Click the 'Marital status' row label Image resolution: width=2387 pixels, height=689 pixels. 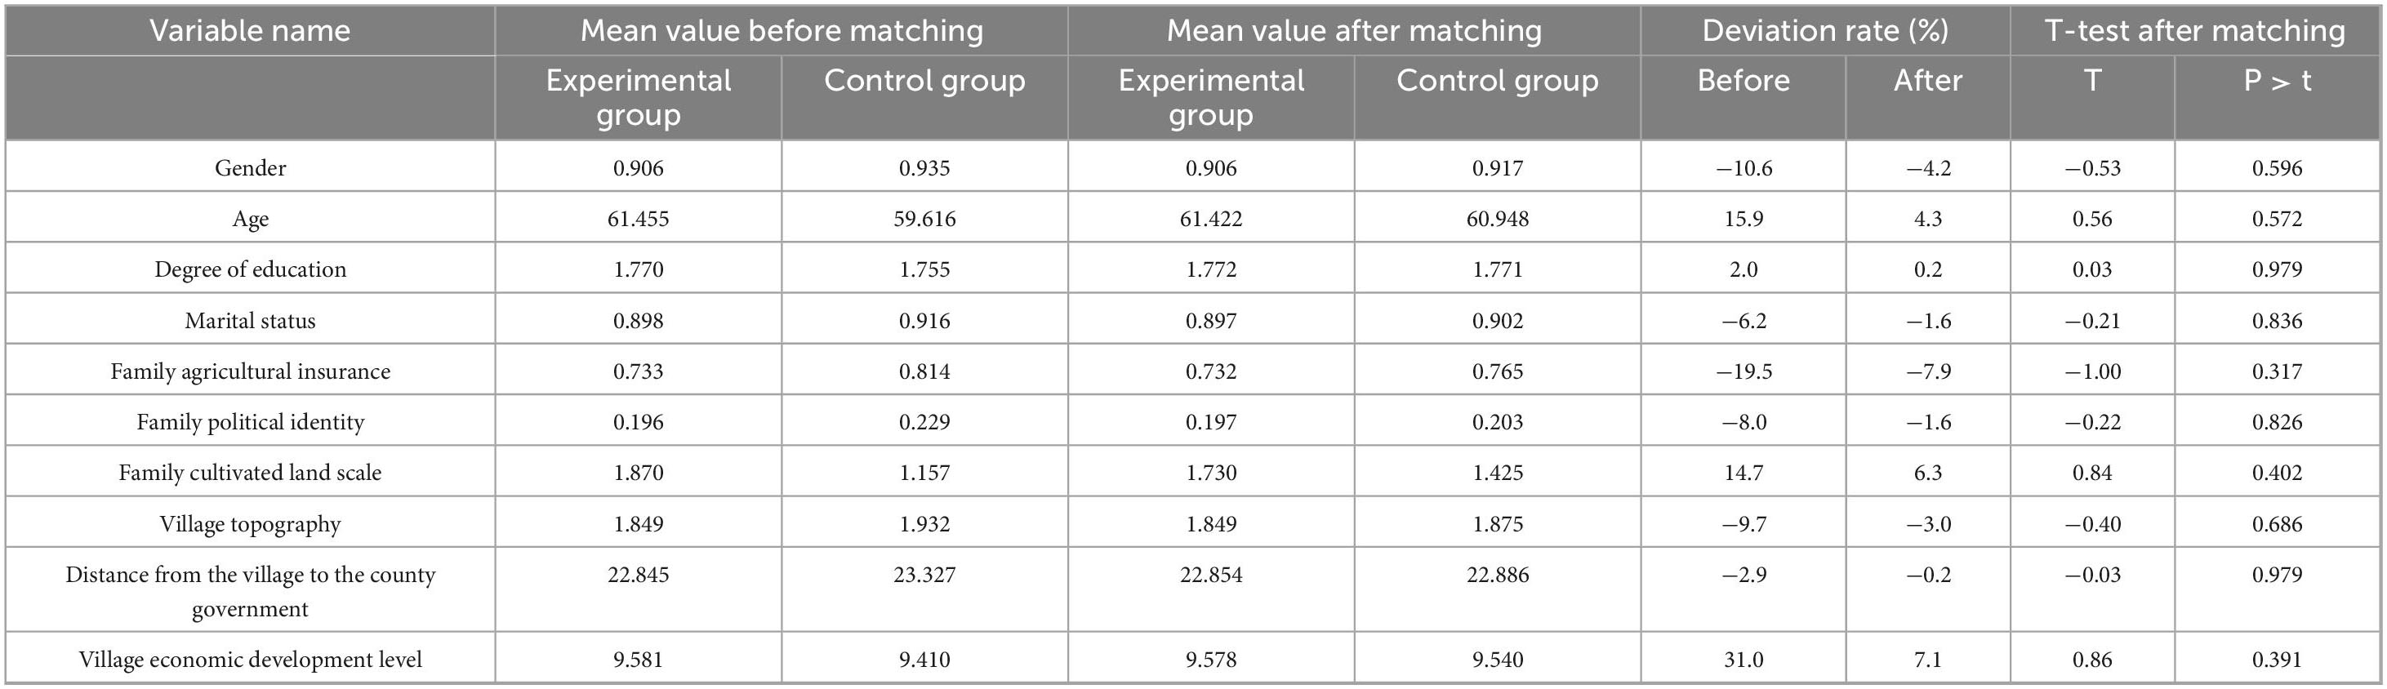(x=250, y=321)
